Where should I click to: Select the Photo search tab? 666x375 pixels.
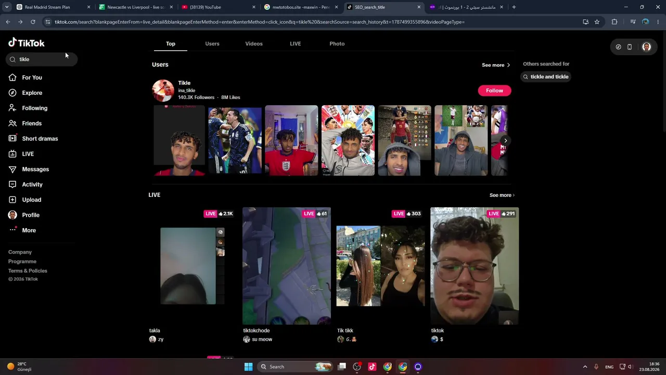pyautogui.click(x=337, y=44)
